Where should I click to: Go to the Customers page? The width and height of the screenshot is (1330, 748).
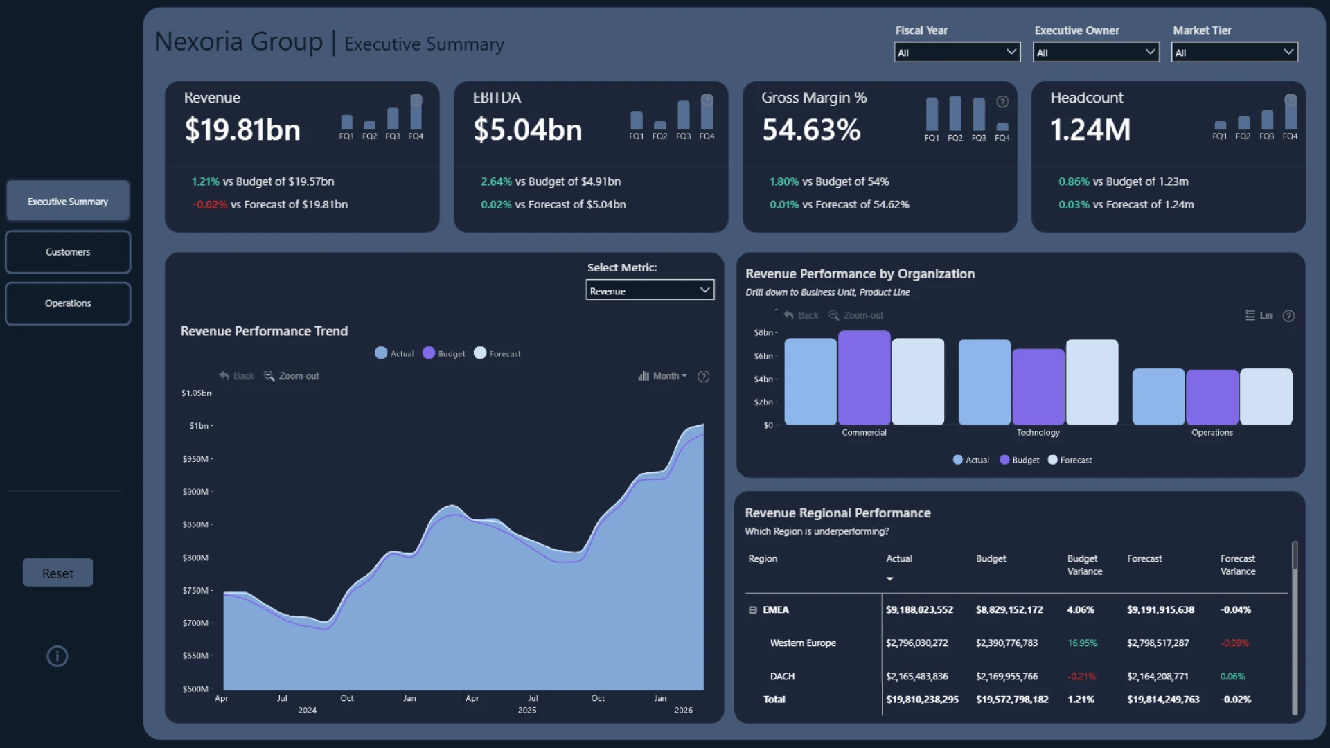68,252
